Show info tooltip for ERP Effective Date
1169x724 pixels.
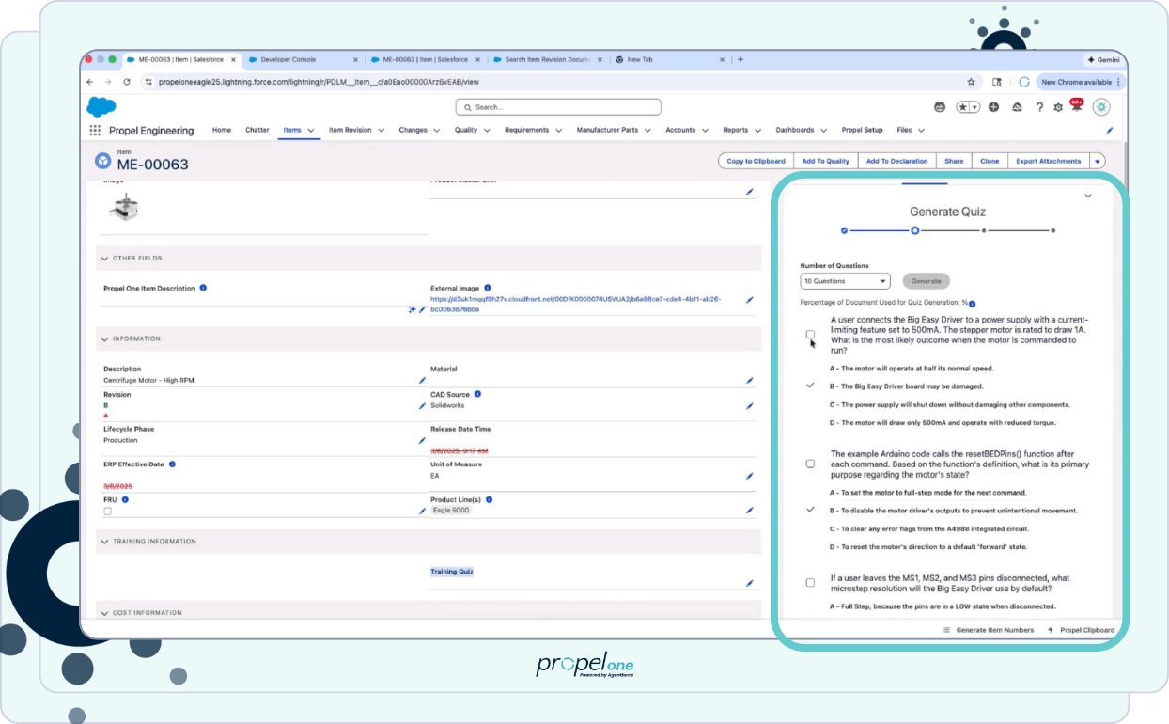172,464
